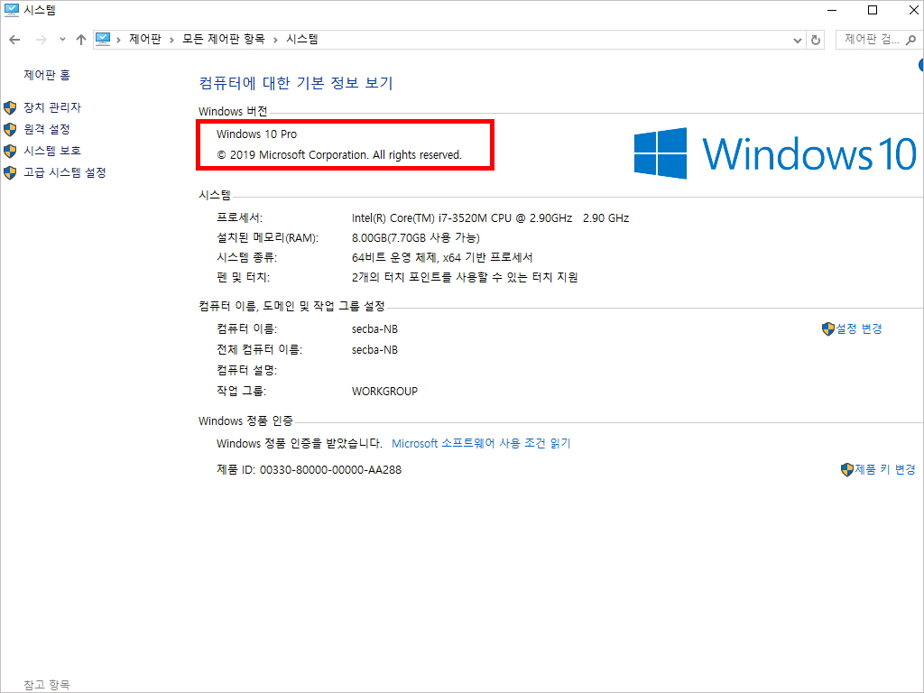Viewport: 924px width, 693px height.
Task: Click the forward navigation arrow
Action: [x=41, y=40]
